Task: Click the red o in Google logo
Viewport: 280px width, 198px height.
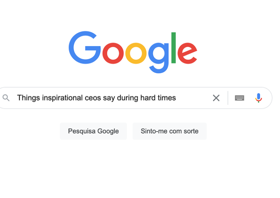Action: tap(113, 52)
